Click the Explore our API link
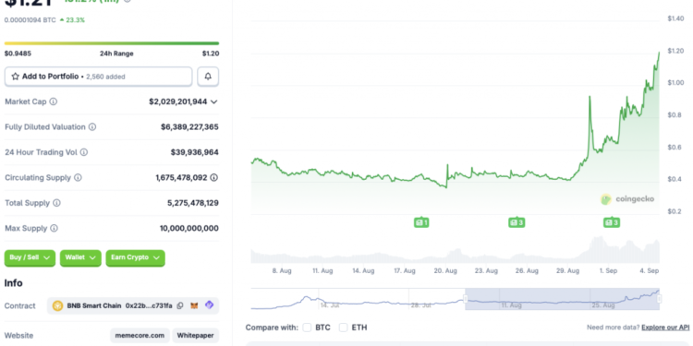Image resolution: width=693 pixels, height=346 pixels. pyautogui.click(x=665, y=328)
